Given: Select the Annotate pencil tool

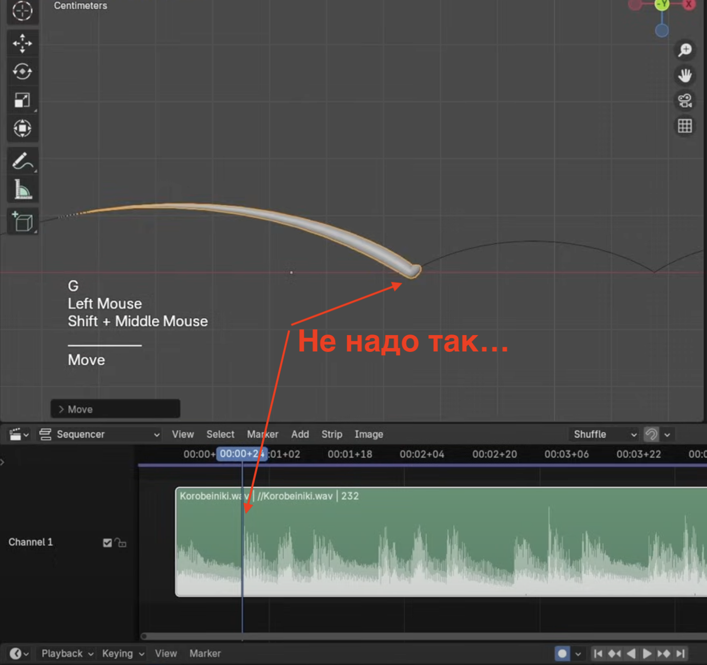Looking at the screenshot, I should pos(22,161).
